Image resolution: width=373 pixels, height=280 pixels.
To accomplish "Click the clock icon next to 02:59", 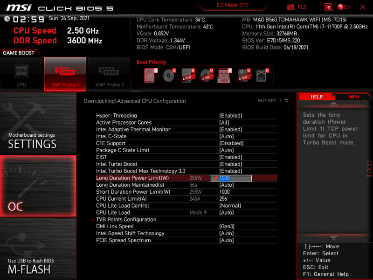I will pyautogui.click(x=7, y=19).
